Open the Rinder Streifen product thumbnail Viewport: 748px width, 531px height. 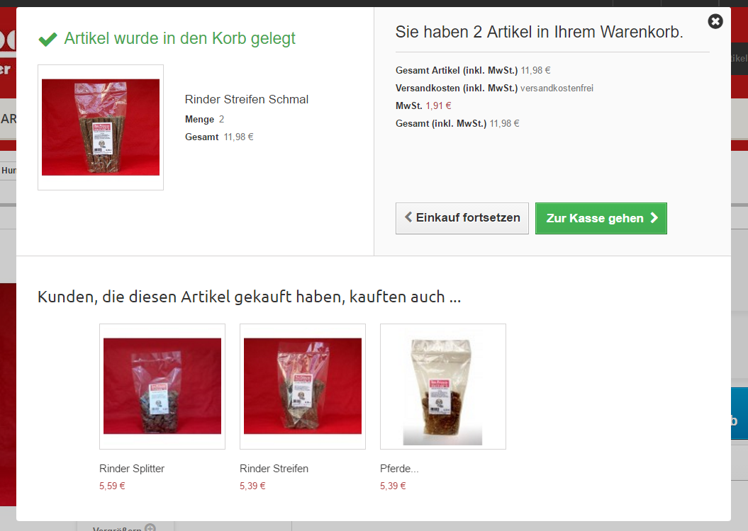point(303,387)
